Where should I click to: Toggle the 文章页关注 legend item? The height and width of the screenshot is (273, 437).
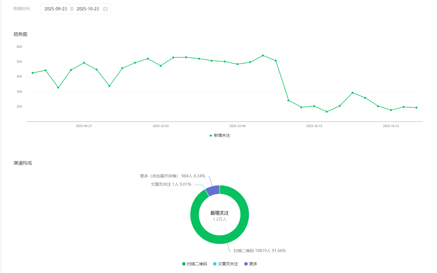pyautogui.click(x=225, y=264)
